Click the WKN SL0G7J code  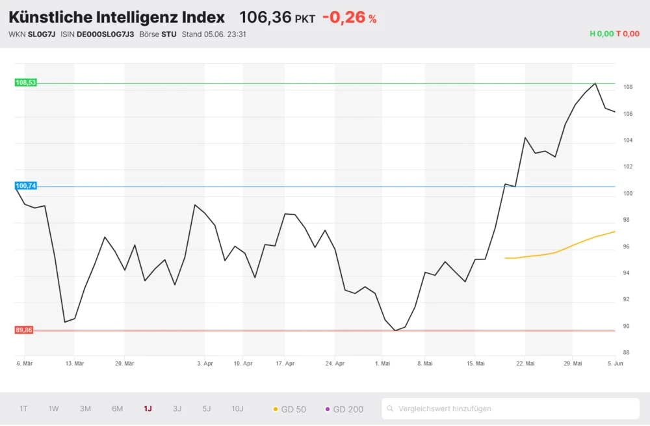pyautogui.click(x=42, y=34)
